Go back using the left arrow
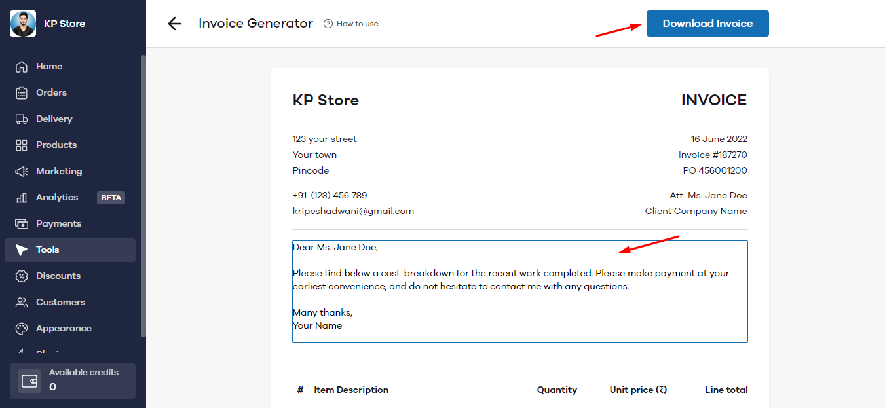The image size is (885, 408). (174, 24)
